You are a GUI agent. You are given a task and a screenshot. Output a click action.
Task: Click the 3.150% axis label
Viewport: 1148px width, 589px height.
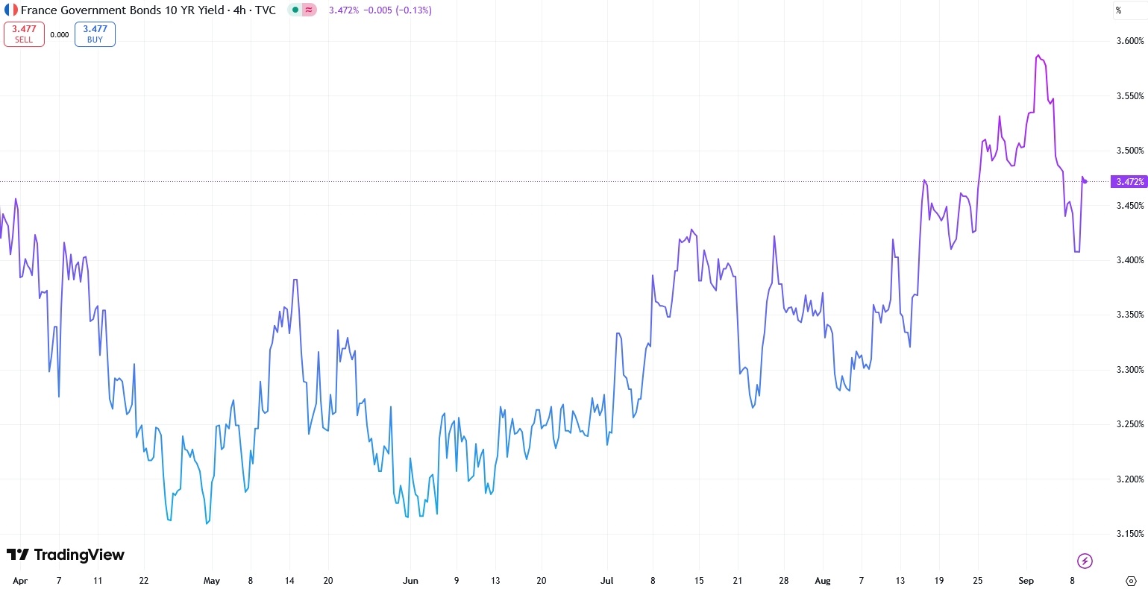[x=1130, y=534]
